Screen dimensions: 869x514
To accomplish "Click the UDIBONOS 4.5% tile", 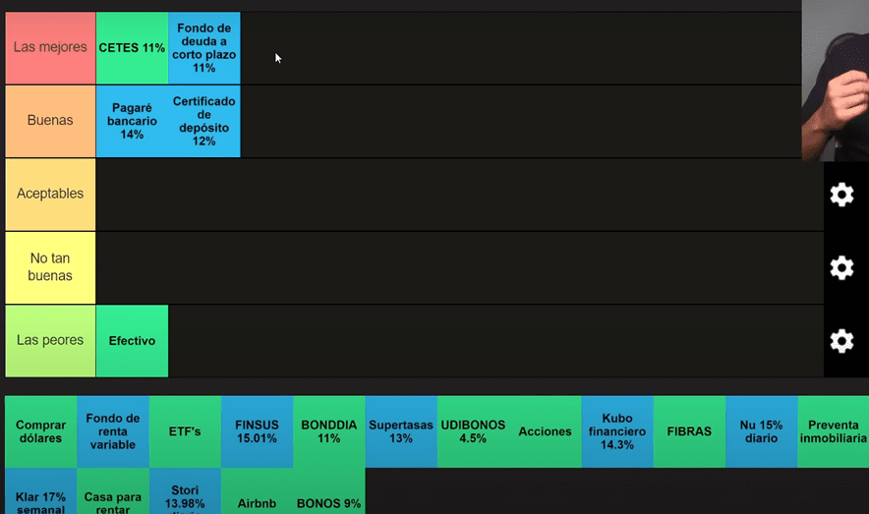I will click(x=473, y=431).
